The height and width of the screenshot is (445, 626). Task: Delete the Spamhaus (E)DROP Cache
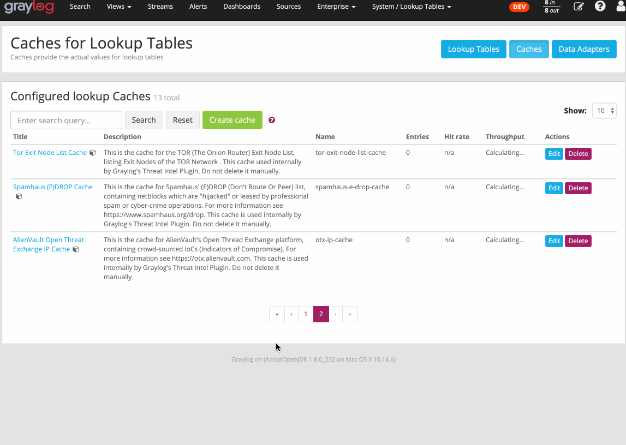(x=578, y=188)
